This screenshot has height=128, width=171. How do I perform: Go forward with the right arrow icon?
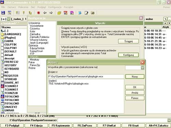(x=51, y=13)
